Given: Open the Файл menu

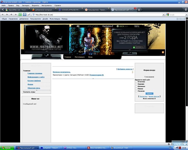Looking at the screenshot, I should tap(4, 6).
